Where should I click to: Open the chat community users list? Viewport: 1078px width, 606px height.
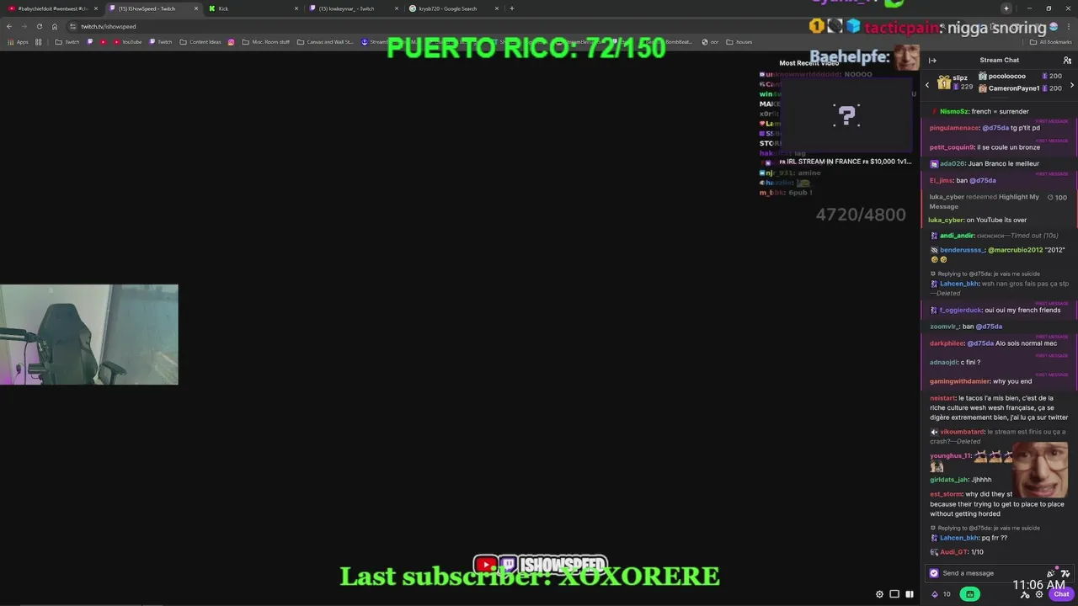click(1067, 60)
